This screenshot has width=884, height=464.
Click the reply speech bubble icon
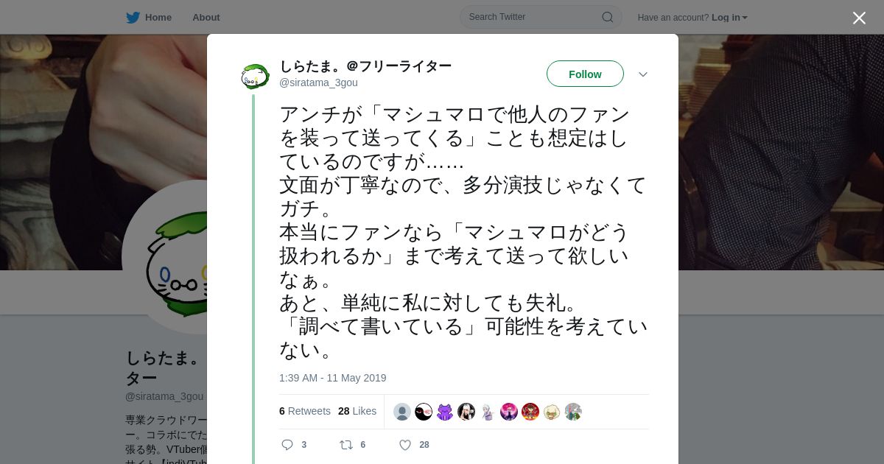(287, 445)
